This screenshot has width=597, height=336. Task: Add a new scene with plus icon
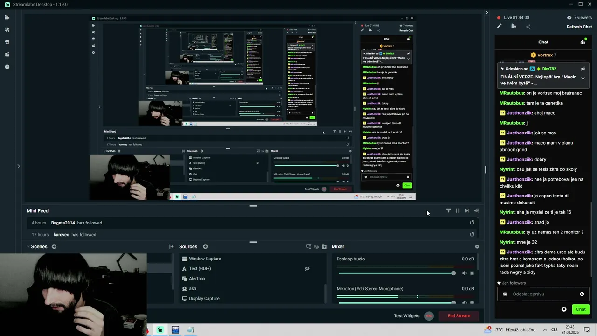click(x=54, y=246)
